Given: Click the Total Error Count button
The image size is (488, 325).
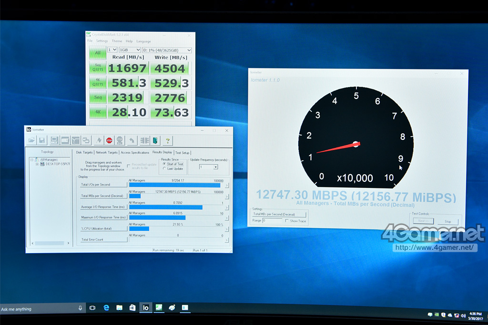Looking at the screenshot, I should click(x=103, y=239).
